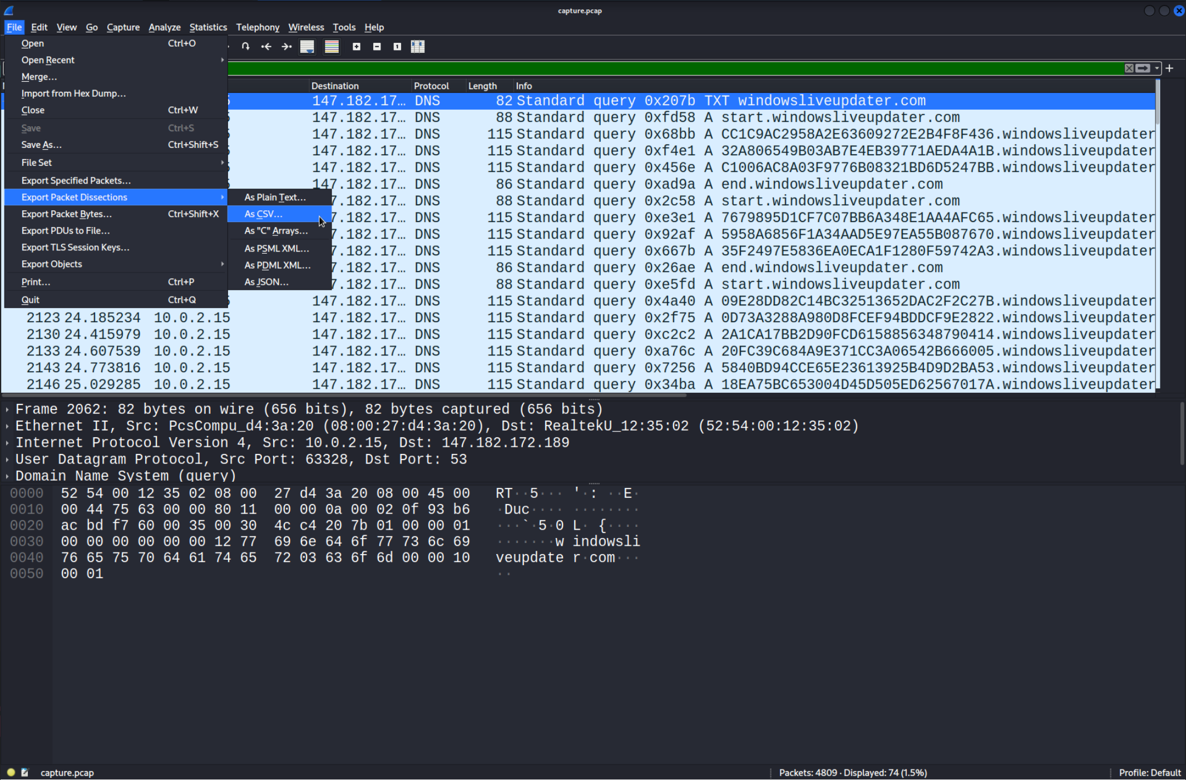Select Export PDUs to File entry
Screen dimensions: 1186x780
(x=116, y=230)
